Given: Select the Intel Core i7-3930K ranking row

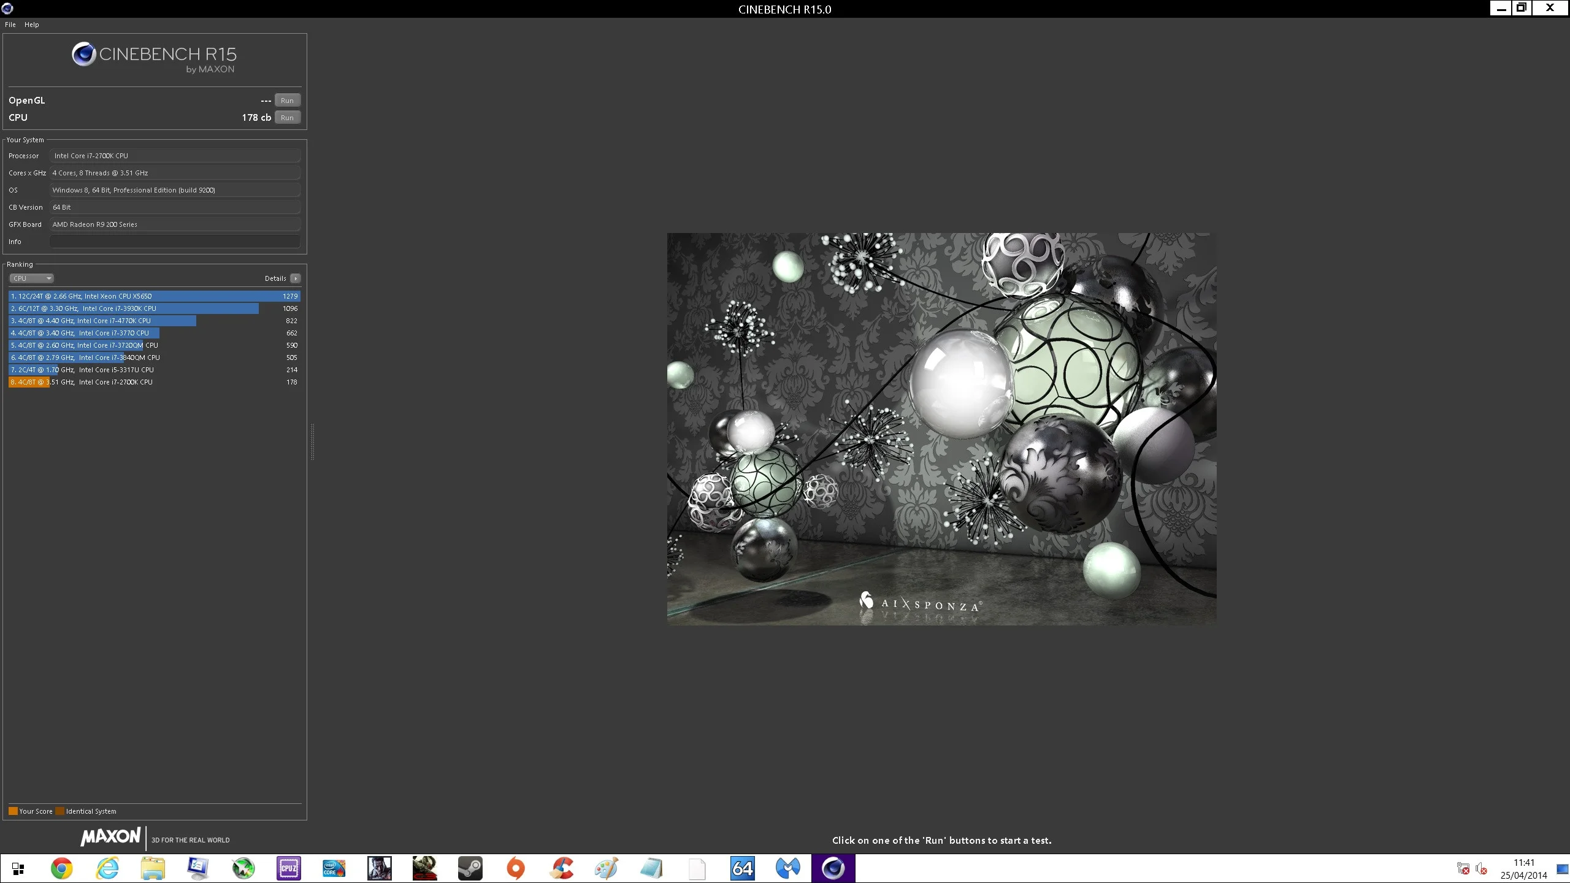Looking at the screenshot, I should 155,308.
